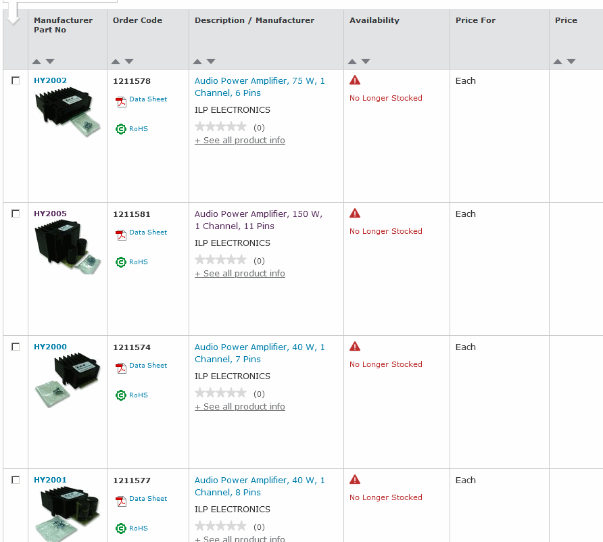Sort Description / Manufacturer ascending arrow

(x=197, y=61)
